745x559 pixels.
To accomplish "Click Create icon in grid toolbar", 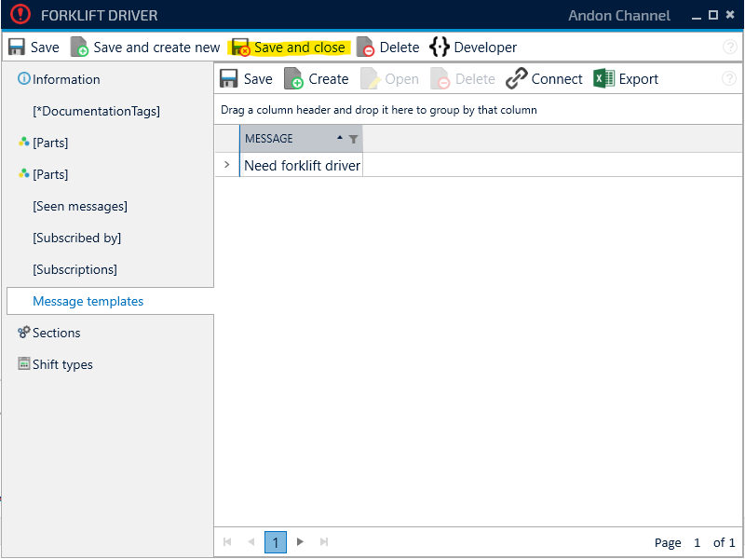I will point(294,79).
